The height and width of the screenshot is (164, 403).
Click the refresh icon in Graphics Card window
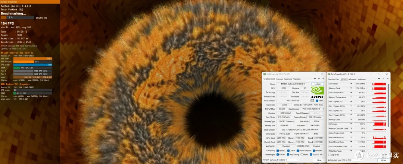click(x=319, y=79)
